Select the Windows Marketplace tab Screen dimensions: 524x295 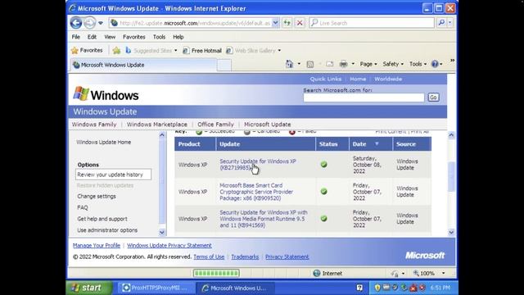pos(156,124)
